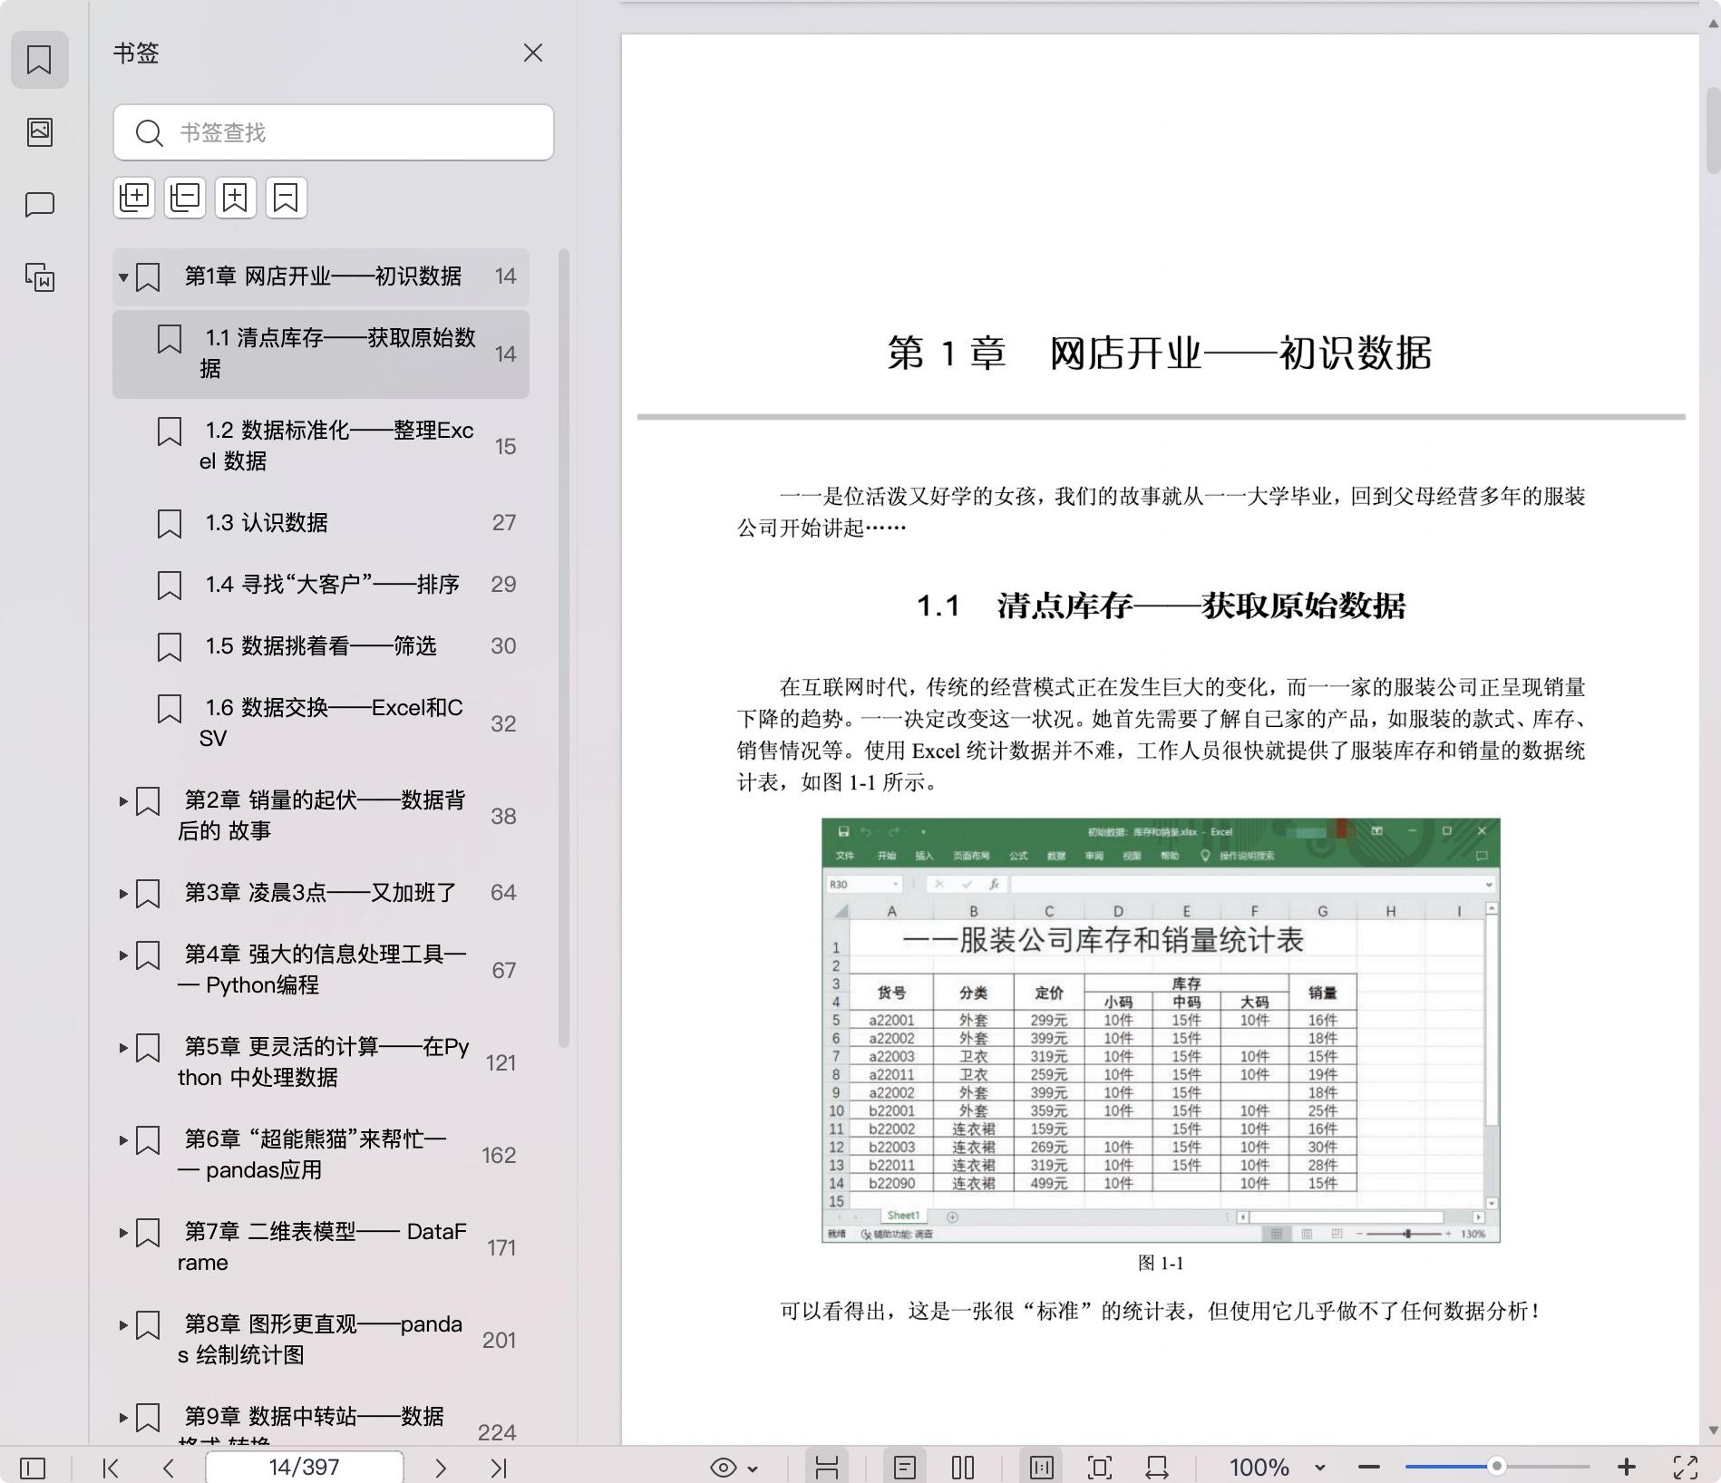The width and height of the screenshot is (1721, 1483).
Task: Jump to 第2章 销量的起伏 bookmark
Action: pyautogui.click(x=321, y=816)
